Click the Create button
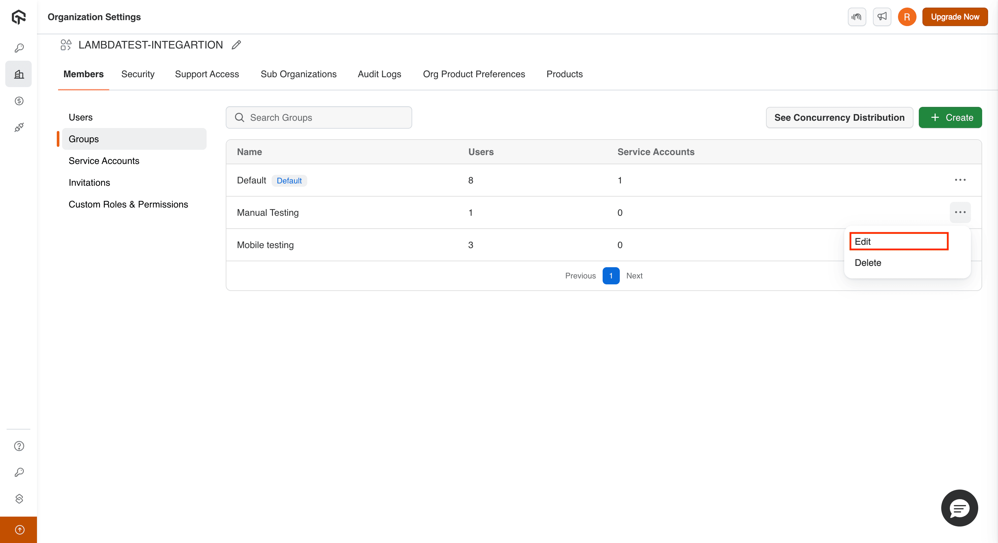Screen dimensions: 998x543 [950, 117]
